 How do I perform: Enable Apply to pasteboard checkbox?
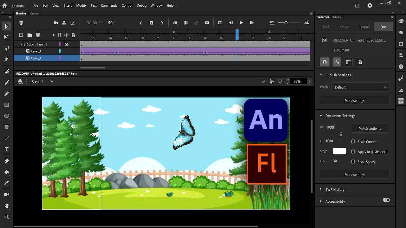[x=353, y=152]
